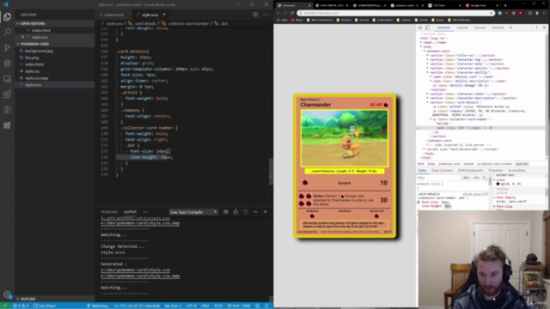Open style.scss:175 source link
550x309 pixels.
(x=475, y=194)
